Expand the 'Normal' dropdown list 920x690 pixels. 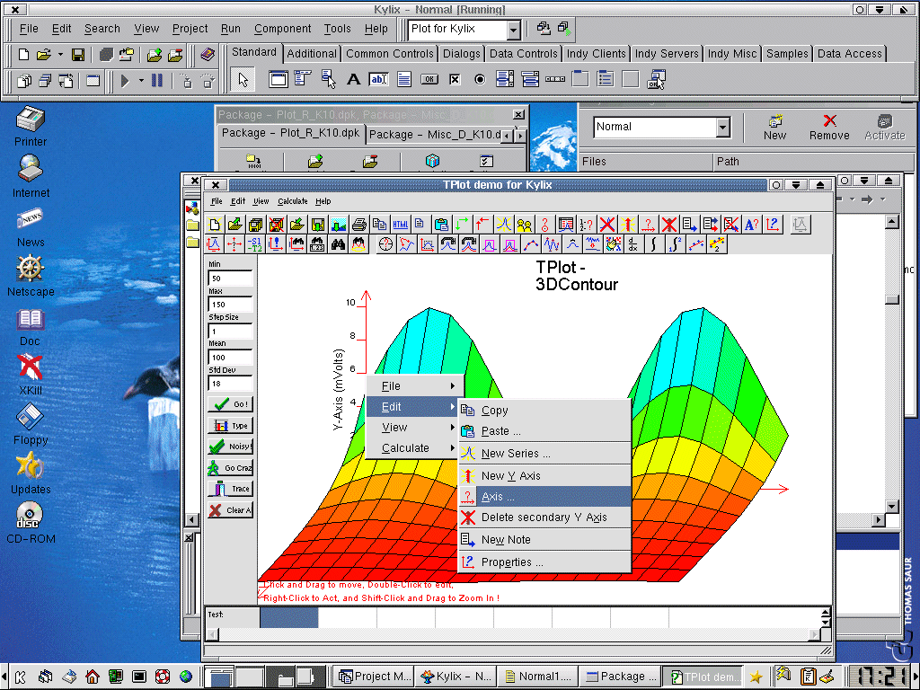coord(723,128)
